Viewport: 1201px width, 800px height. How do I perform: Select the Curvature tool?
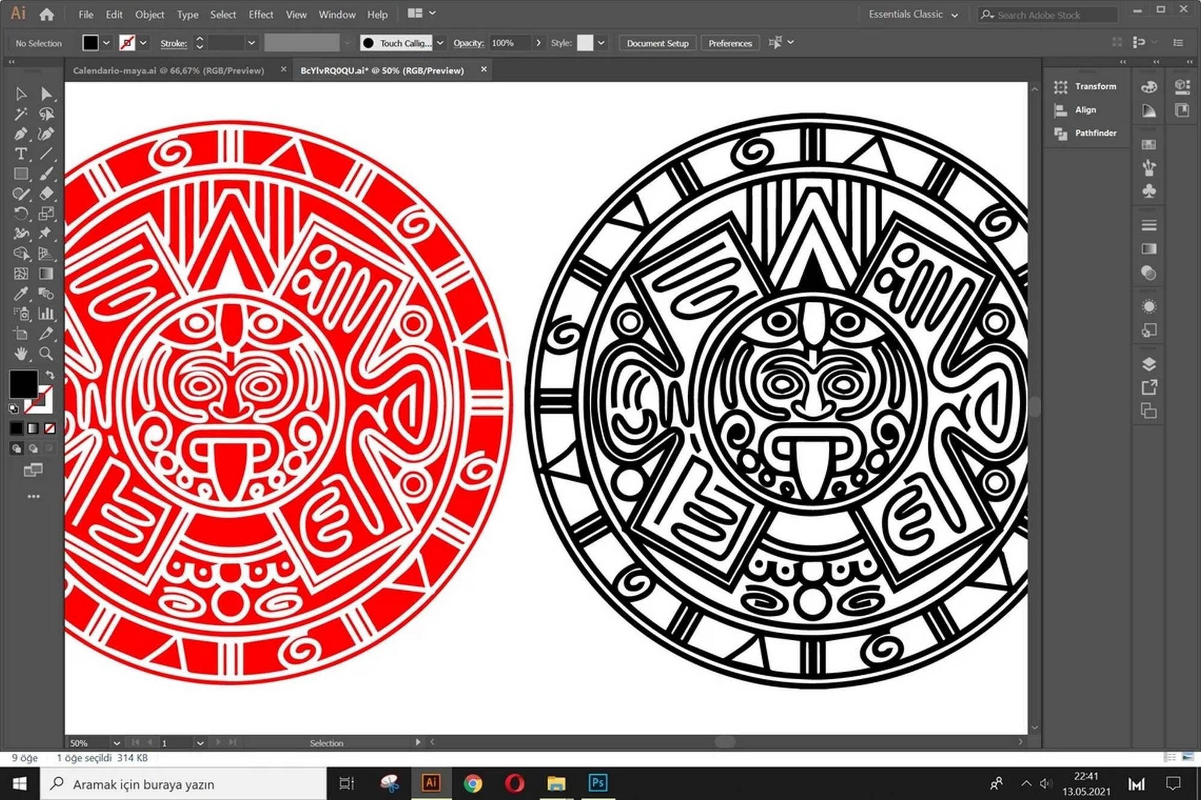tap(46, 133)
